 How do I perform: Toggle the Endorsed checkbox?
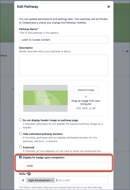(20, 147)
